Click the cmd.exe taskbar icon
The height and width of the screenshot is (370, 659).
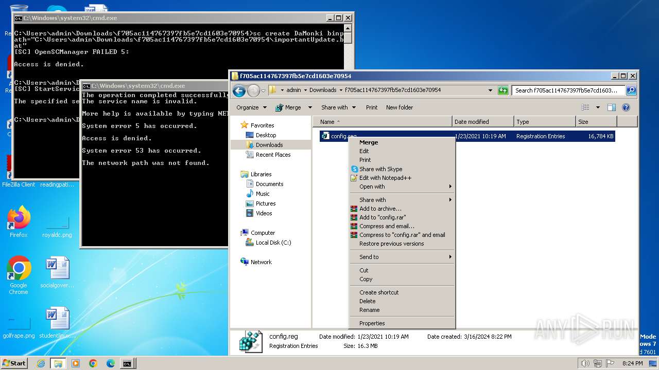tap(127, 363)
